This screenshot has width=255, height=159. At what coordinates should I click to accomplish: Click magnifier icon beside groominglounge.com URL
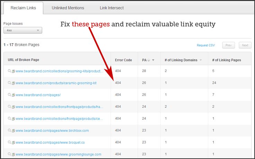click(10, 154)
